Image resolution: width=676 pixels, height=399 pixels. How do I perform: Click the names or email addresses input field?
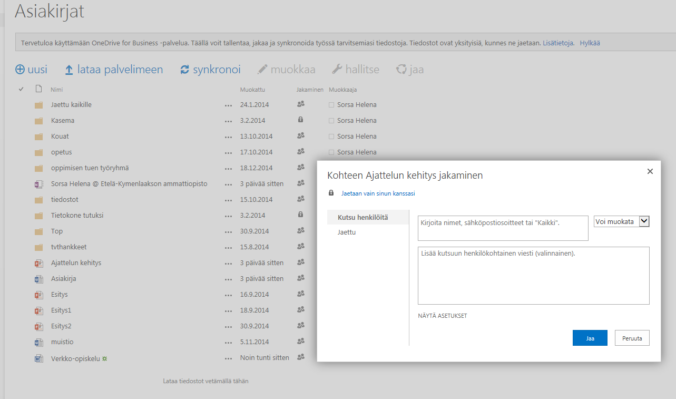[x=503, y=228]
